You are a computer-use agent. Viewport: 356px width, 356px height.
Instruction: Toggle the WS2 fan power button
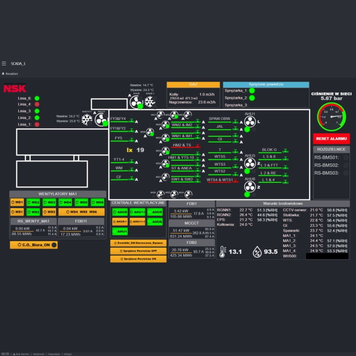click(x=33, y=212)
